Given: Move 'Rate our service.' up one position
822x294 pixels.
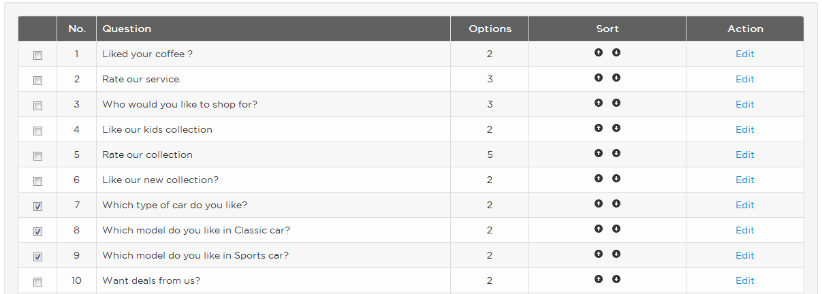Looking at the screenshot, I should pos(599,78).
